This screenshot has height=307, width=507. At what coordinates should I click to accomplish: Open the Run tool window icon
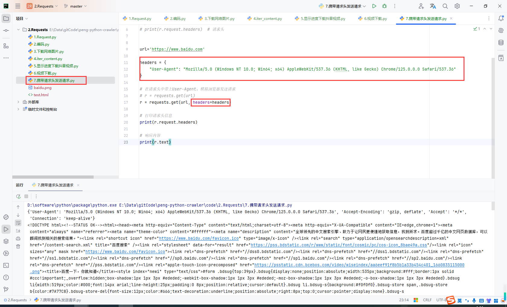tap(6, 229)
